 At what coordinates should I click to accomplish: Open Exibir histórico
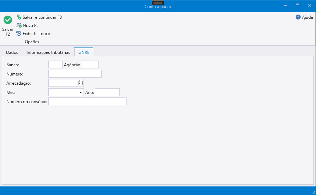coord(33,34)
